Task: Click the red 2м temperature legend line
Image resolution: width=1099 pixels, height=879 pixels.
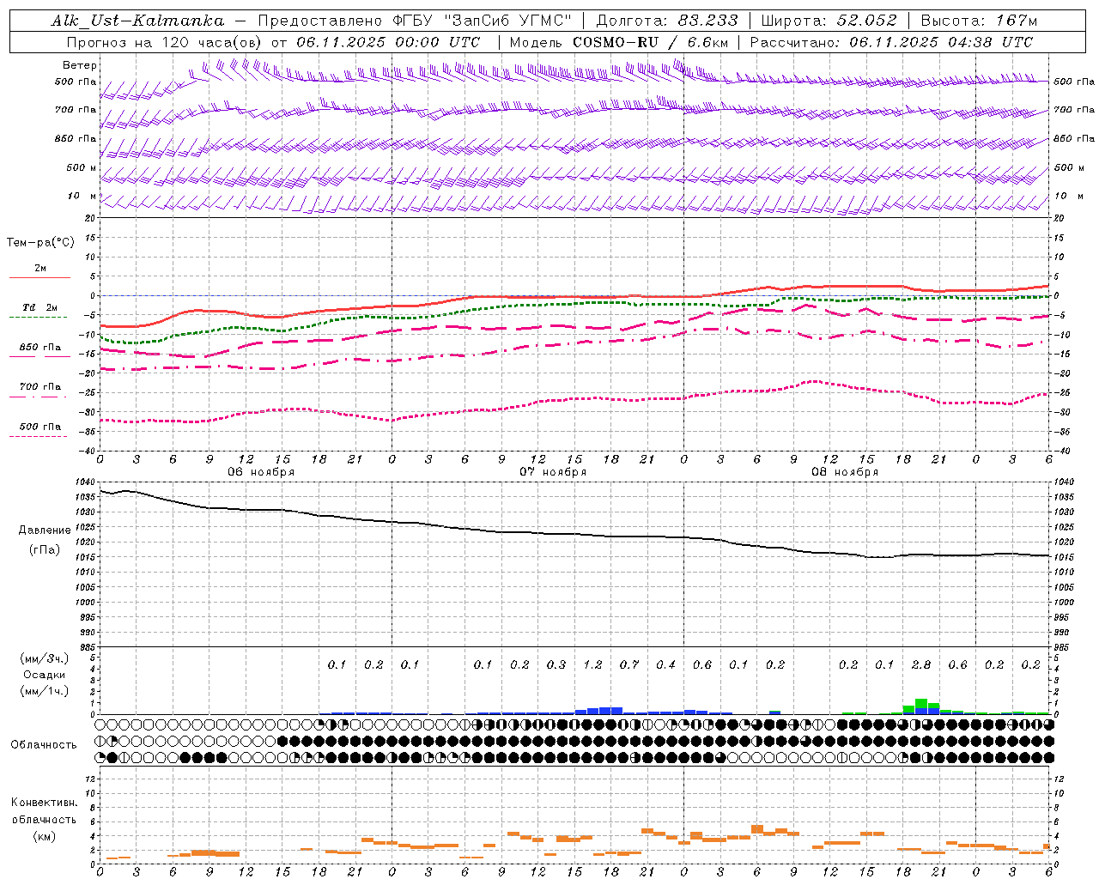Action: point(39,277)
